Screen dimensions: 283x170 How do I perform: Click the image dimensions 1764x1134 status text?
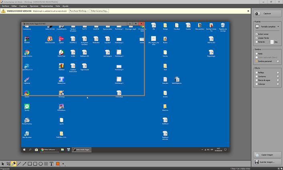coord(240,169)
